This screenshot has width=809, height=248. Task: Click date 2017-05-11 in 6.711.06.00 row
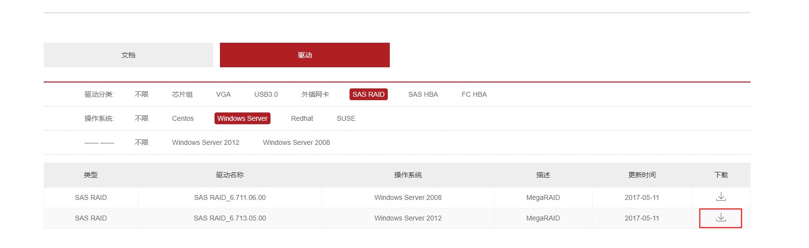(642, 197)
